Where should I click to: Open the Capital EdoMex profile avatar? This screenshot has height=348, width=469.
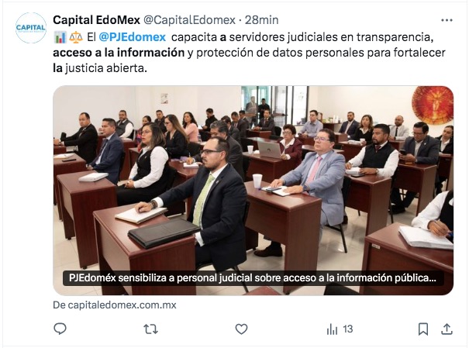[31, 28]
